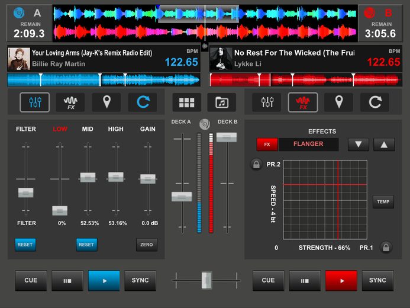Play Deck B with red button
Screen dimensions: 410x308
click(341, 281)
